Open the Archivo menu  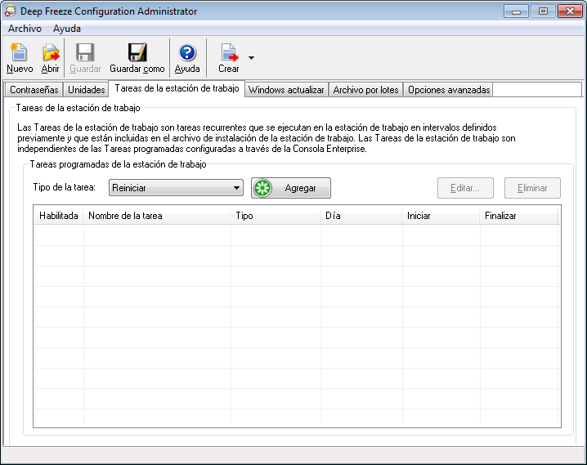25,29
